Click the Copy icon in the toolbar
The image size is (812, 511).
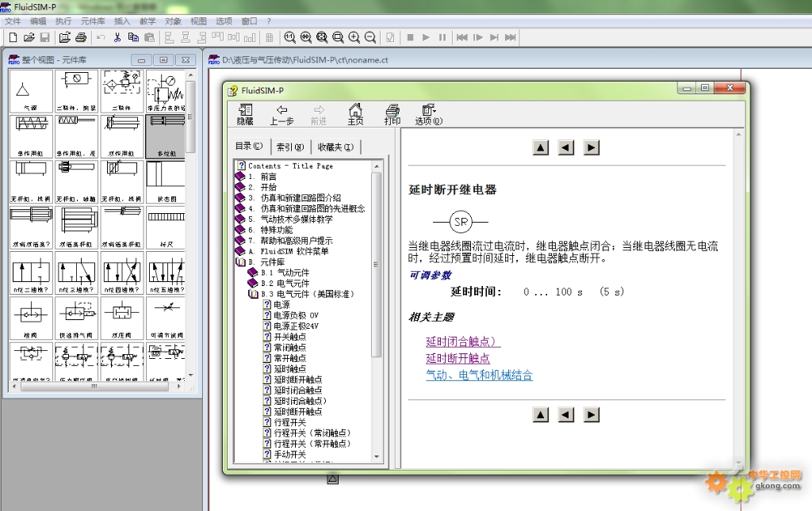[133, 37]
